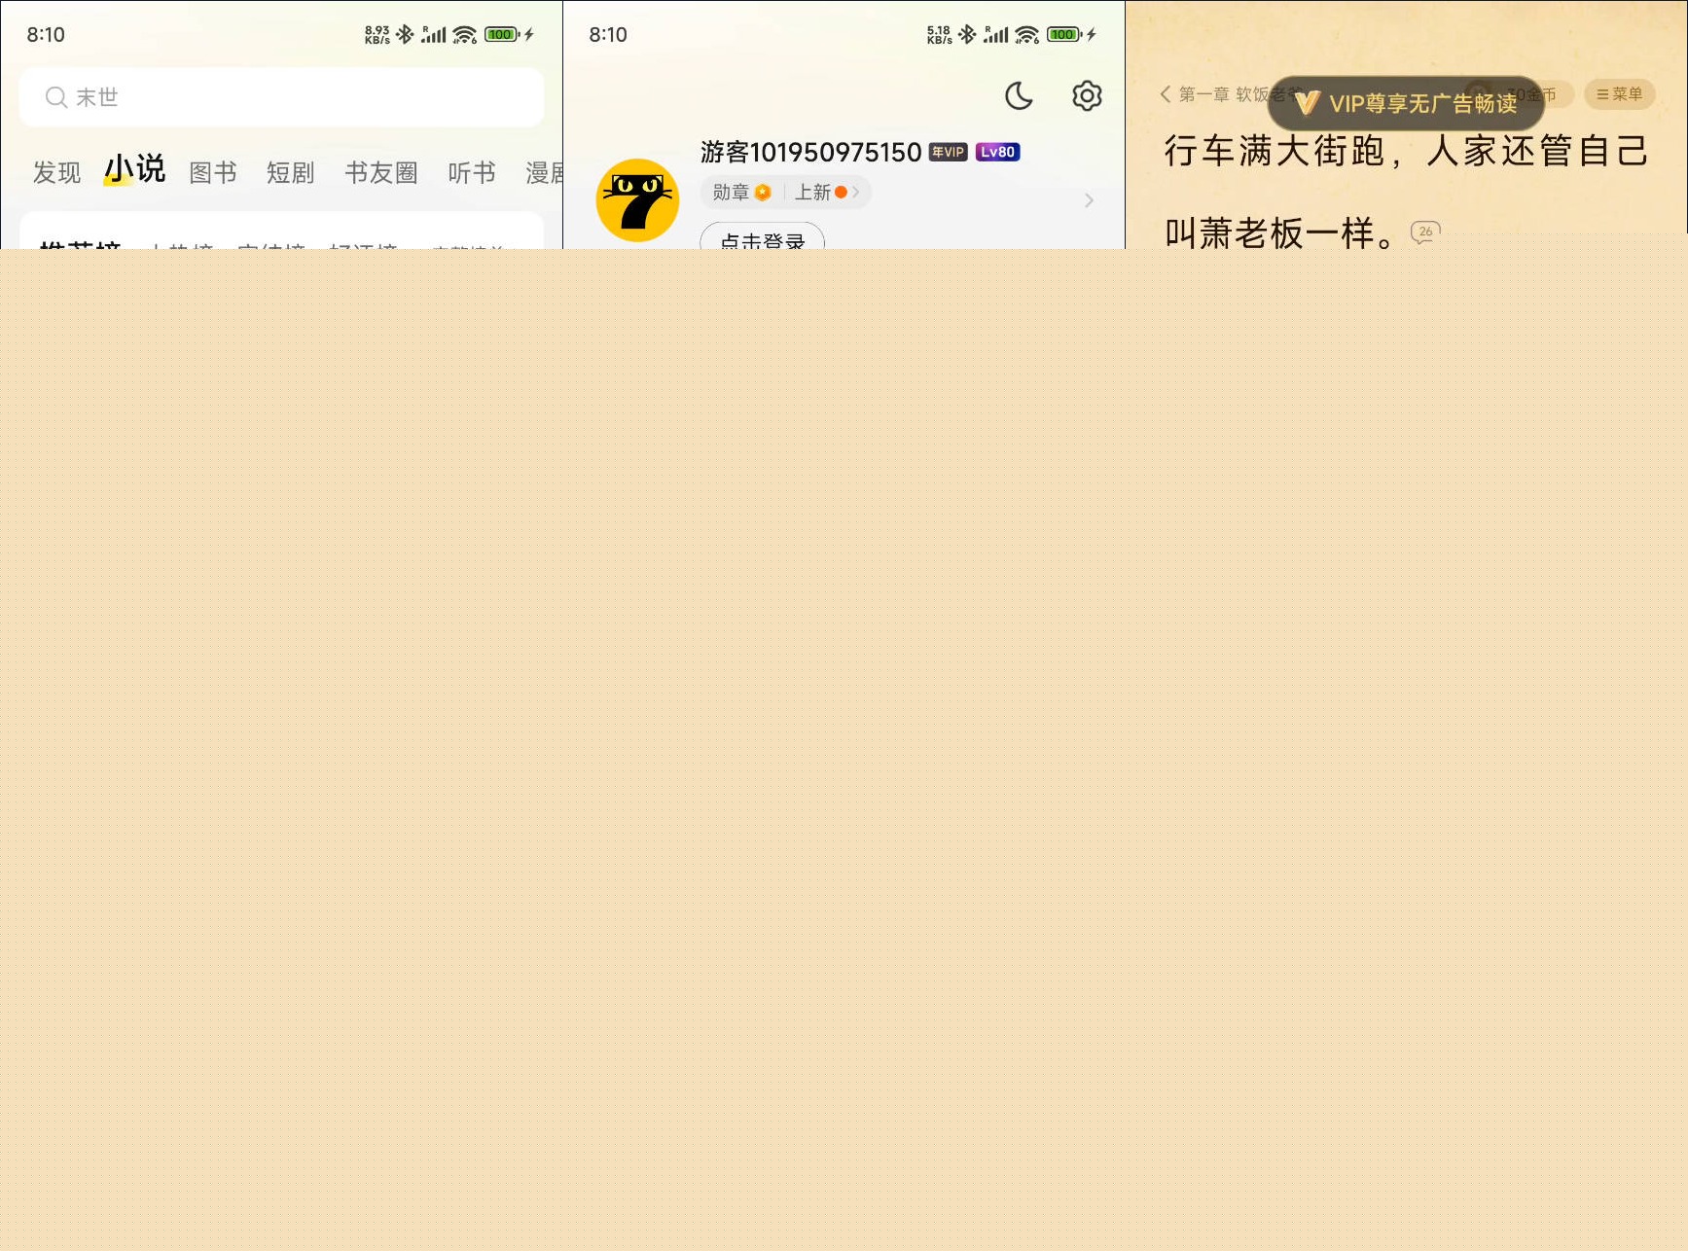Screen dimensions: 1688x1251
Task: Tap the Lv80 level badge
Action: click(997, 152)
